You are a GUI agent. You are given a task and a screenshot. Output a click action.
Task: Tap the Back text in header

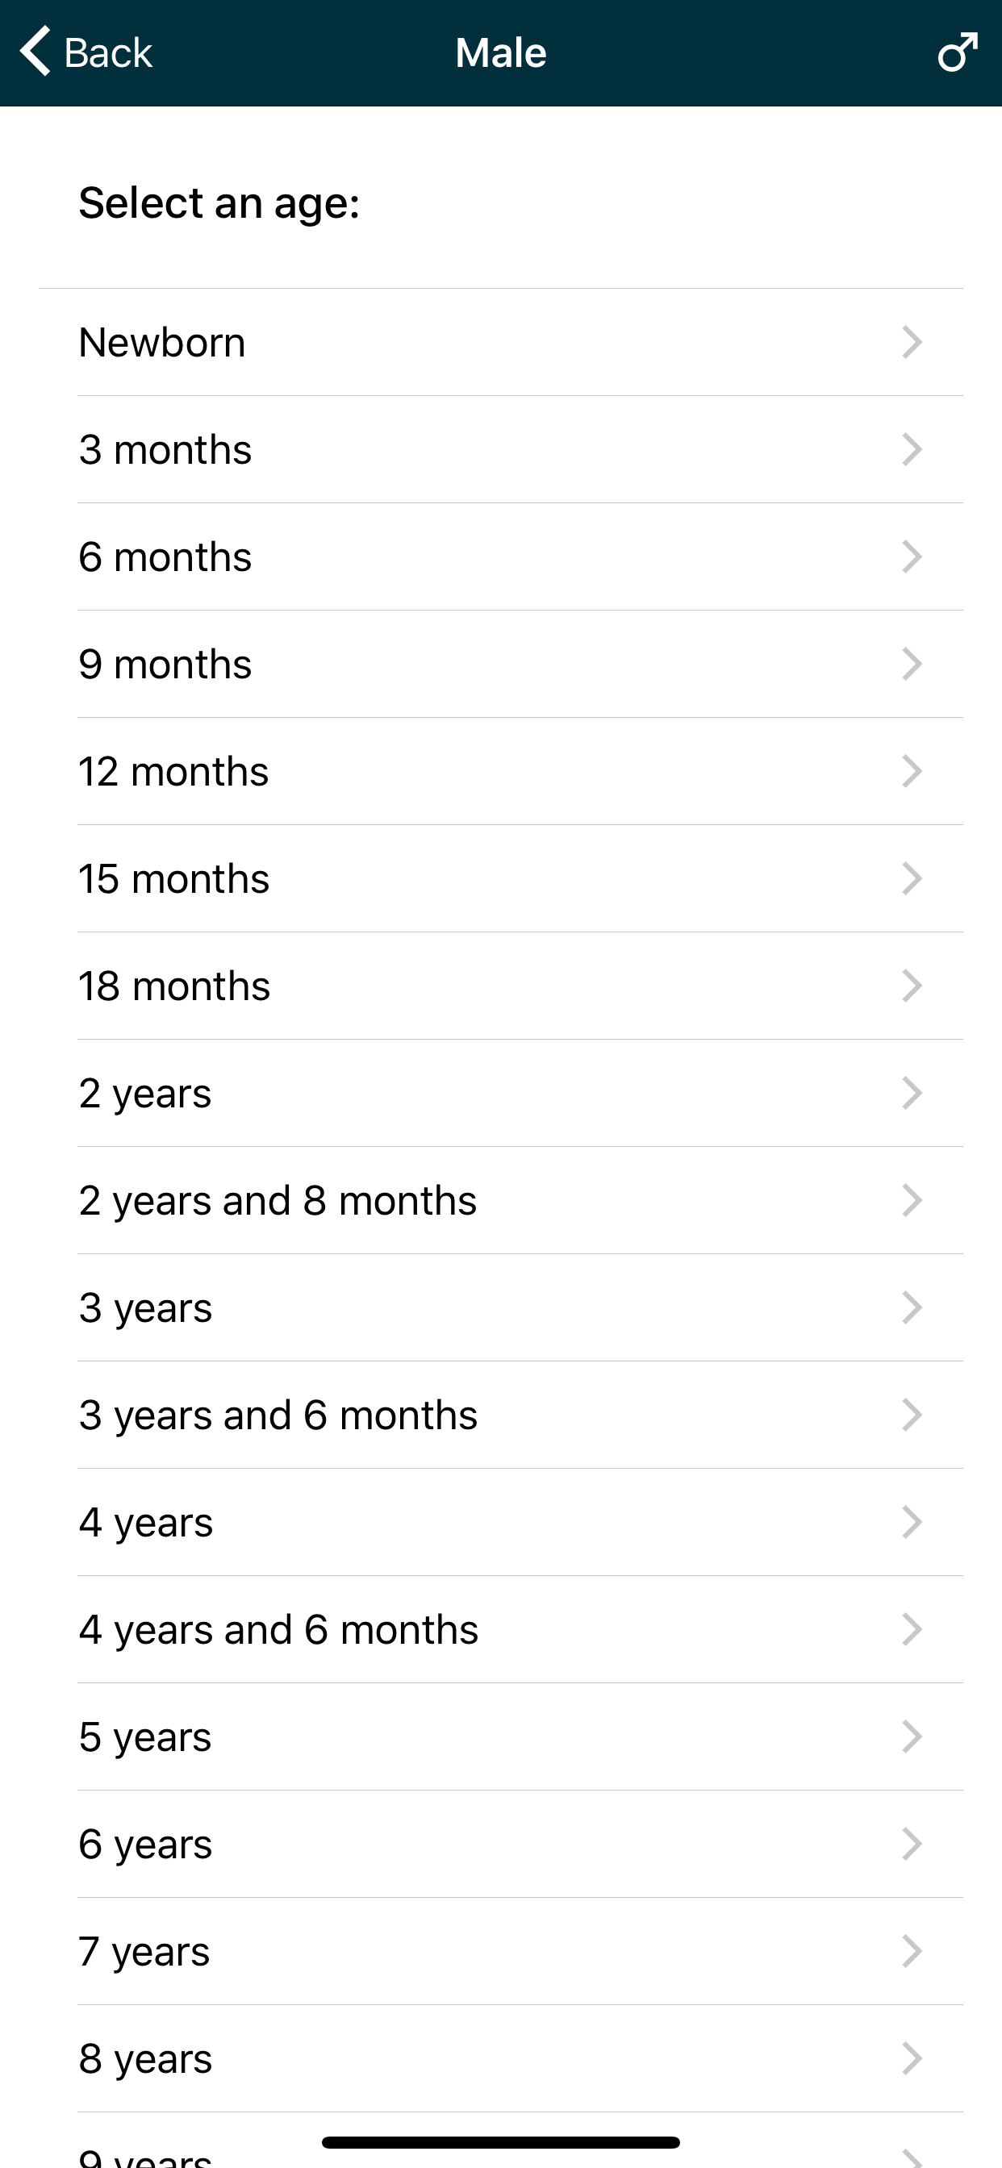(108, 53)
